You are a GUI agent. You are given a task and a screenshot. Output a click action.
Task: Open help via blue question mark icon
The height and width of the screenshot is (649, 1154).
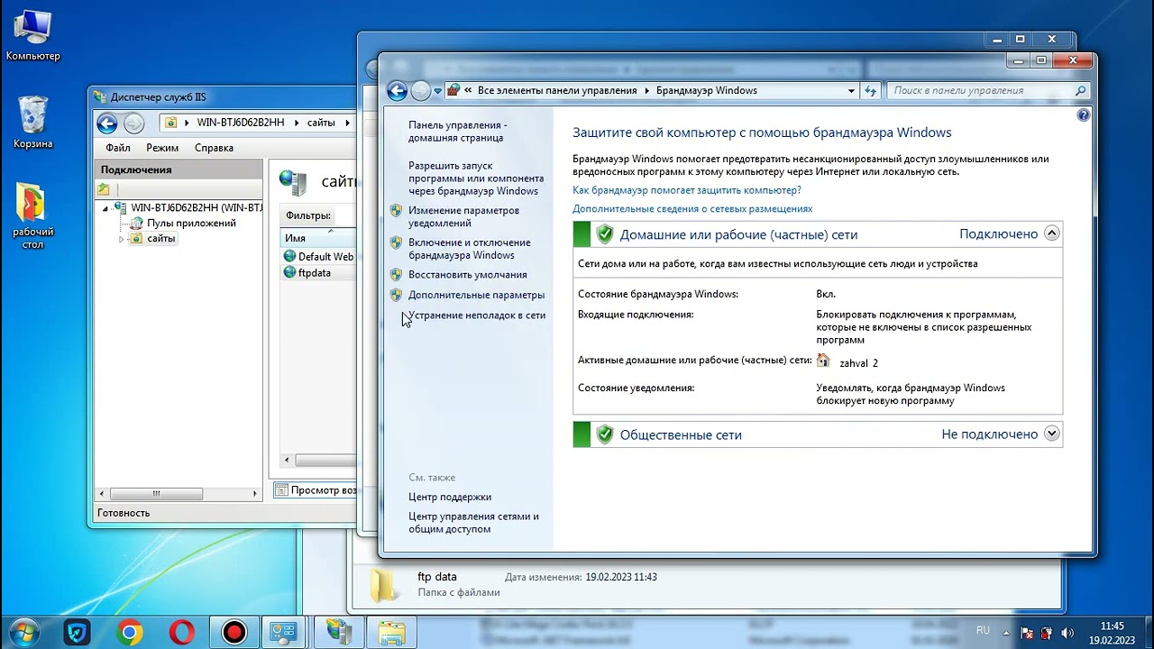click(x=1084, y=115)
